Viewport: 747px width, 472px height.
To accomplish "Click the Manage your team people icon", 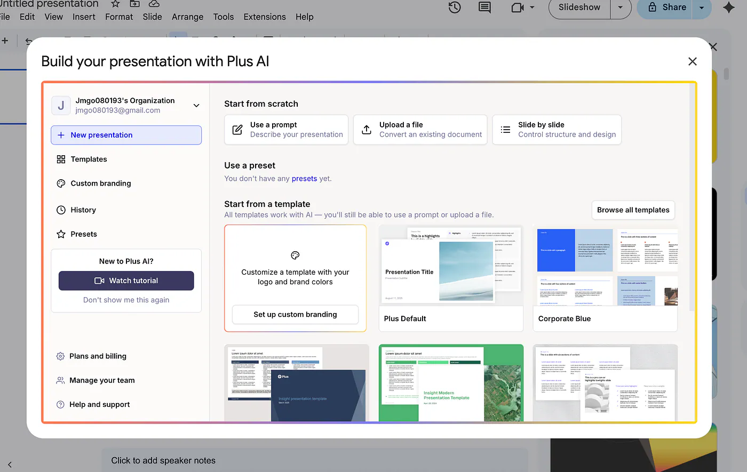I will (60, 380).
